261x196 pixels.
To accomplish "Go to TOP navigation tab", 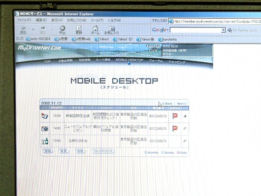I will click(x=47, y=62).
